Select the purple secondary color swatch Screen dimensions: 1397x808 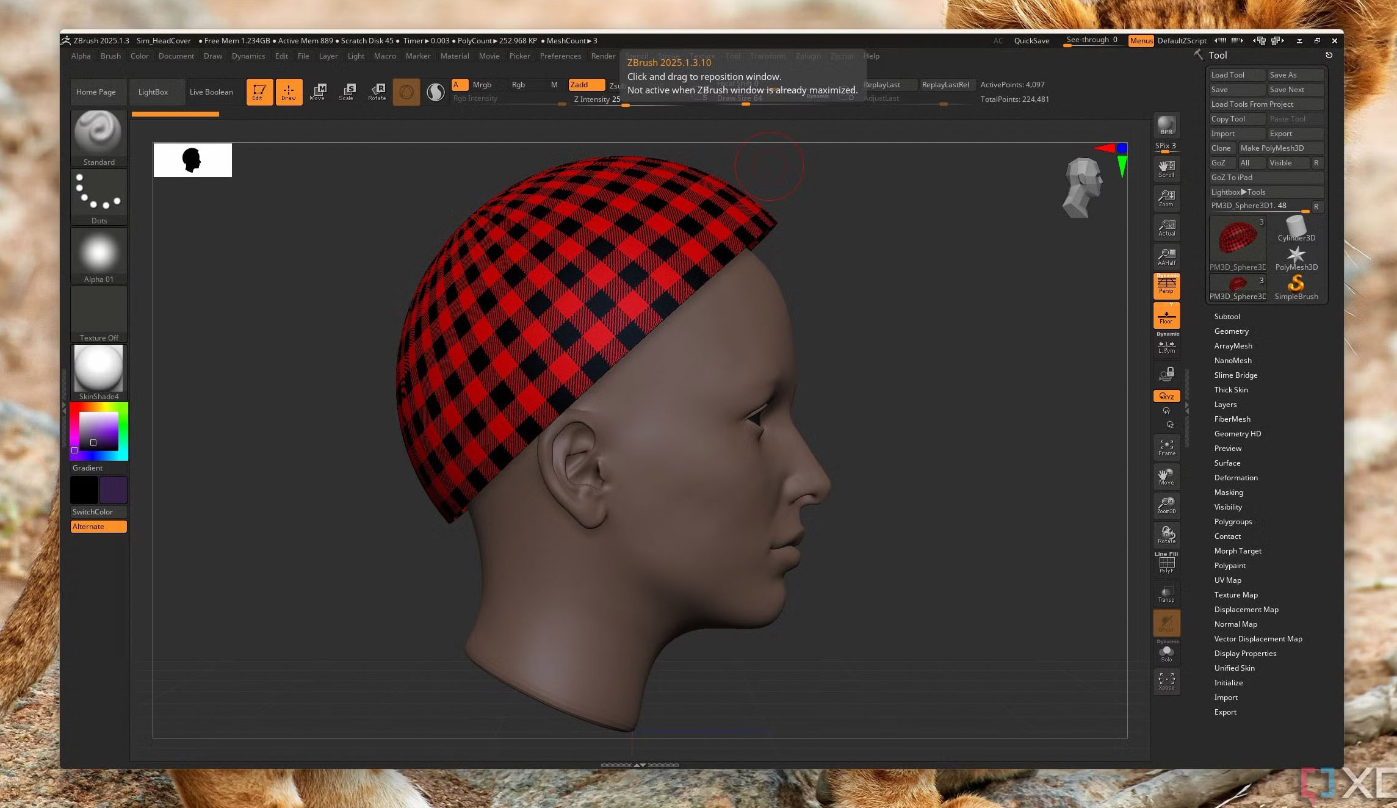tap(114, 490)
